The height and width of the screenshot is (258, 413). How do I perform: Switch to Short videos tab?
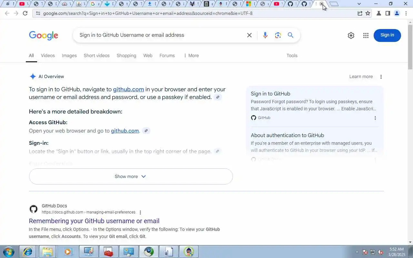(97, 55)
